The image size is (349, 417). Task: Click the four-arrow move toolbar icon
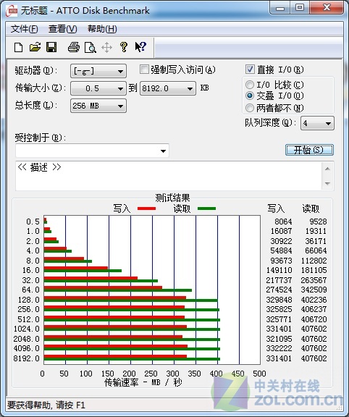point(106,48)
